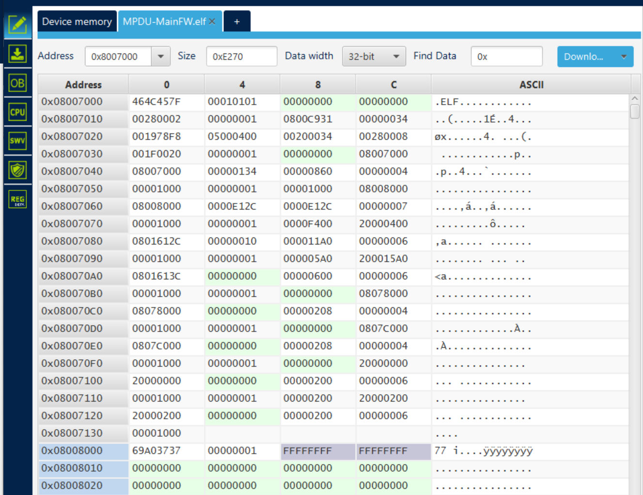Open a new tab with the plus button
643x495 pixels.
(236, 21)
